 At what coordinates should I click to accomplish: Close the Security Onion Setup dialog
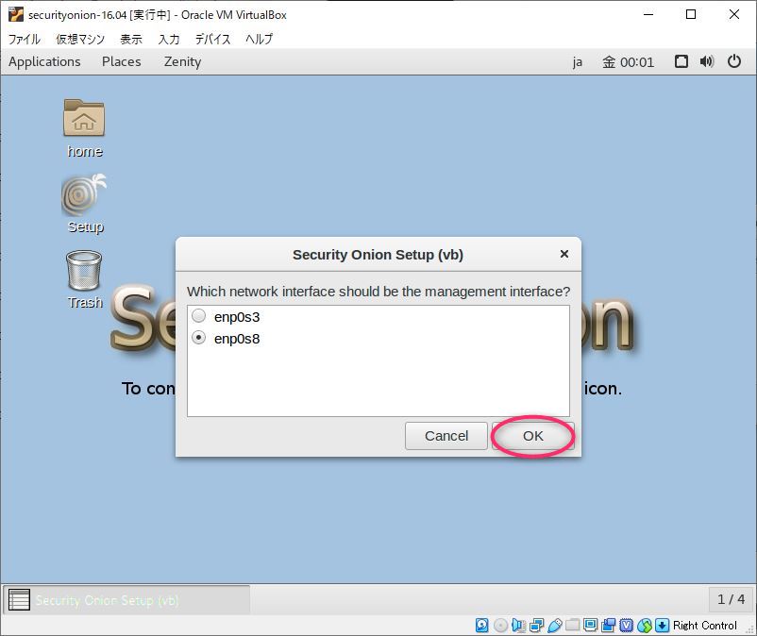(564, 254)
